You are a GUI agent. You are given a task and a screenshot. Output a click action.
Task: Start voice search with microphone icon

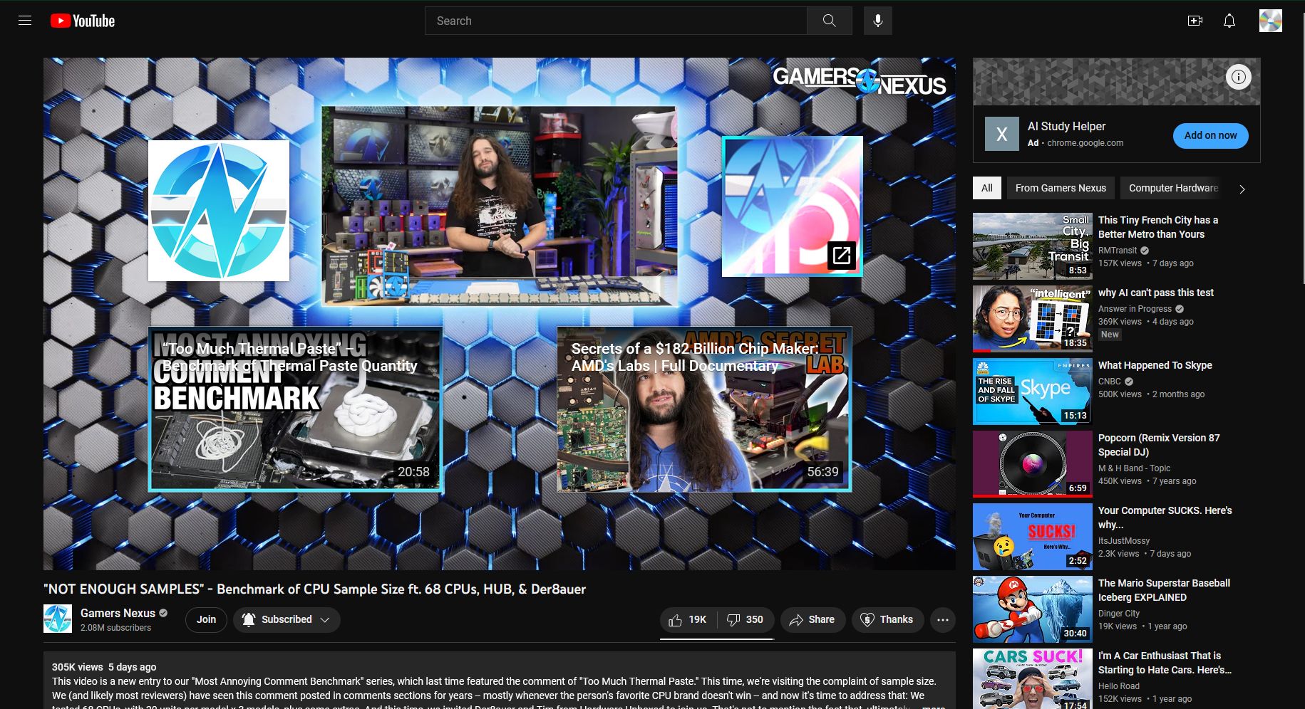coord(877,21)
